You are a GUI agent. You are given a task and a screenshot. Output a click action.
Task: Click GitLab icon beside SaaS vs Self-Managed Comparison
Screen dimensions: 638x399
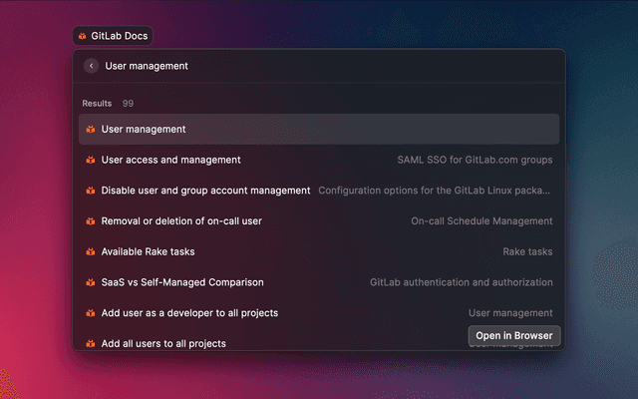(x=90, y=282)
